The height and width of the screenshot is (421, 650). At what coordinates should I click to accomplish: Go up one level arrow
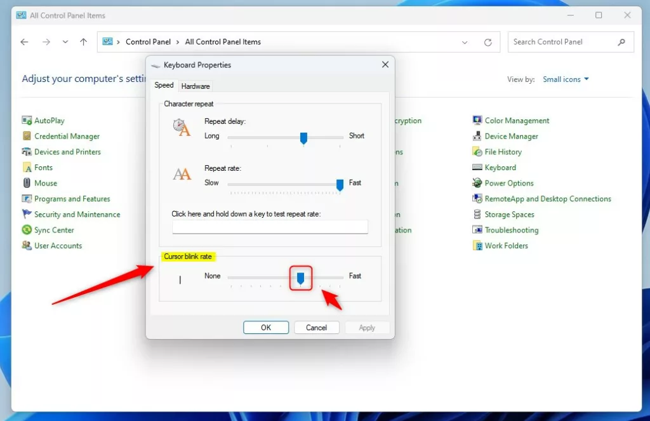coord(83,42)
